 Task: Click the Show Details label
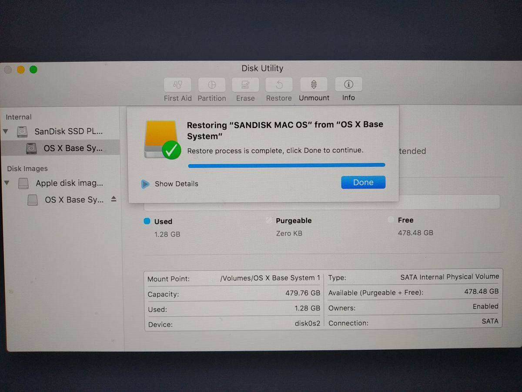coord(176,184)
